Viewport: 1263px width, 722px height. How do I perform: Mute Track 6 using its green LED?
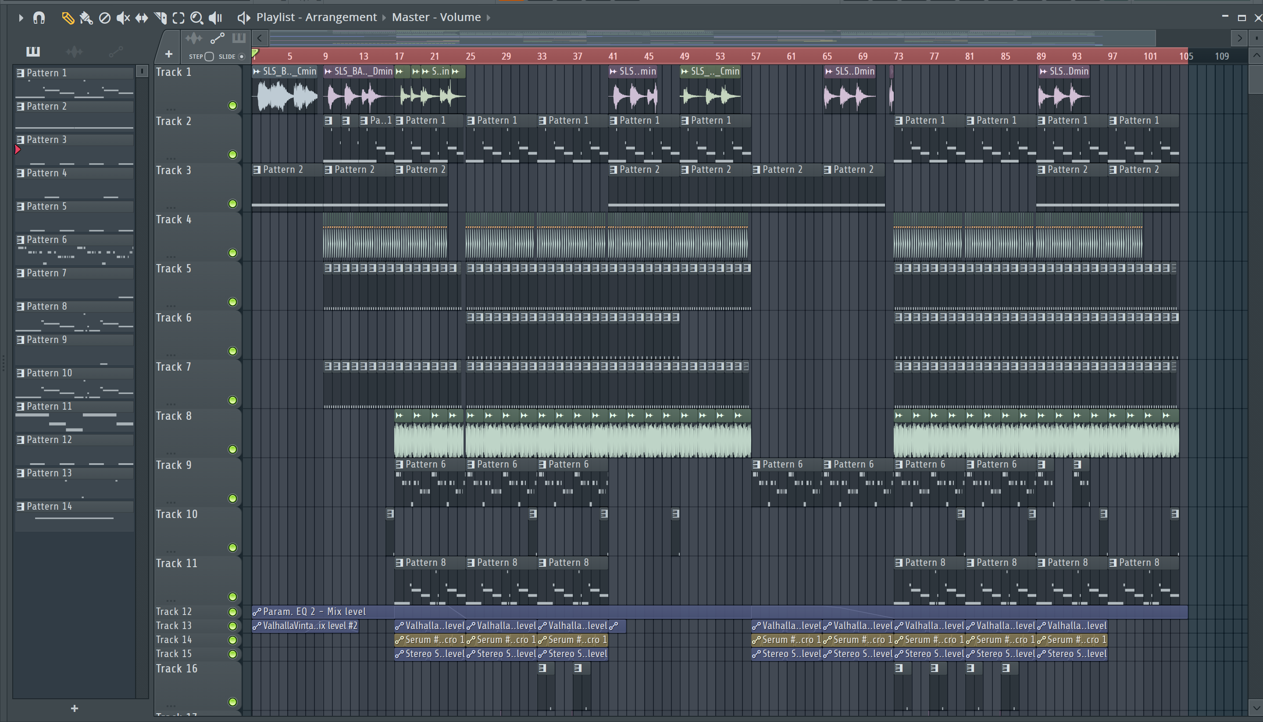(x=232, y=351)
